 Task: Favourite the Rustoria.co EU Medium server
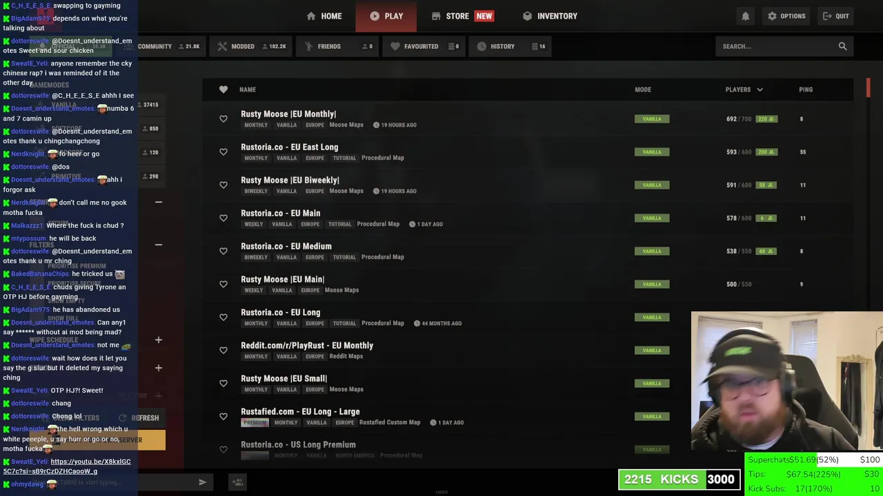click(223, 251)
